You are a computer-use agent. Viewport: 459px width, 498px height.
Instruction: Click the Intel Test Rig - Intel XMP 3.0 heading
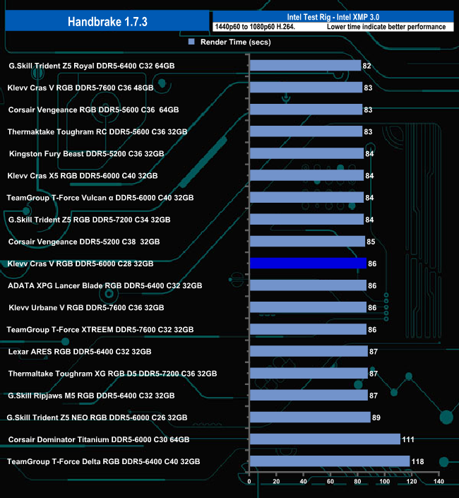tap(333, 17)
